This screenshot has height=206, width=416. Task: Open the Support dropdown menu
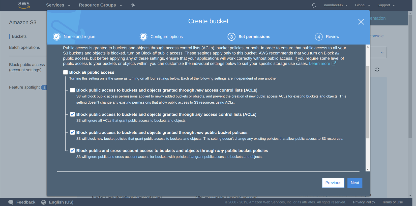[386, 5]
